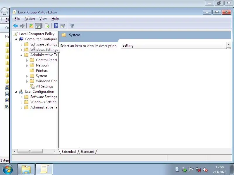Expand Software Settings under Computer Configuration
The width and height of the screenshot is (234, 175).
21,45
